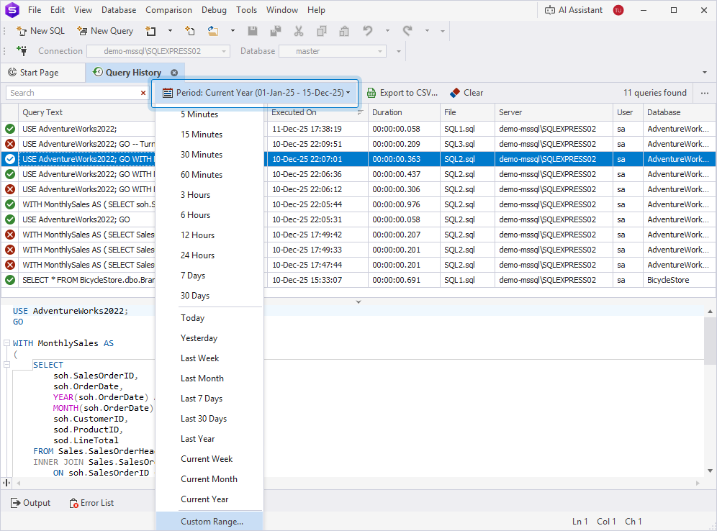Open the Database menu
Viewport: 717px width, 531px height.
tap(119, 10)
